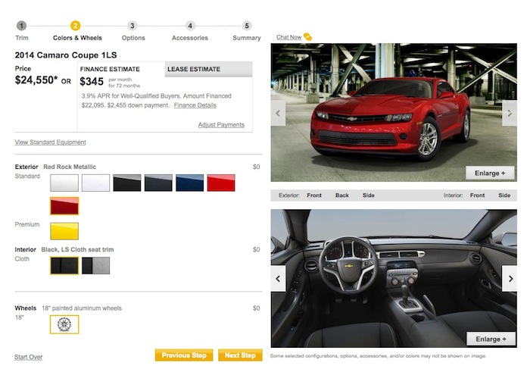Switch to the Finance Estimate tab

121,69
